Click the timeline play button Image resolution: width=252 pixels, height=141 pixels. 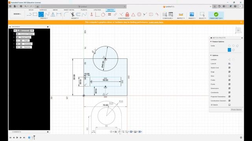(x=17, y=137)
